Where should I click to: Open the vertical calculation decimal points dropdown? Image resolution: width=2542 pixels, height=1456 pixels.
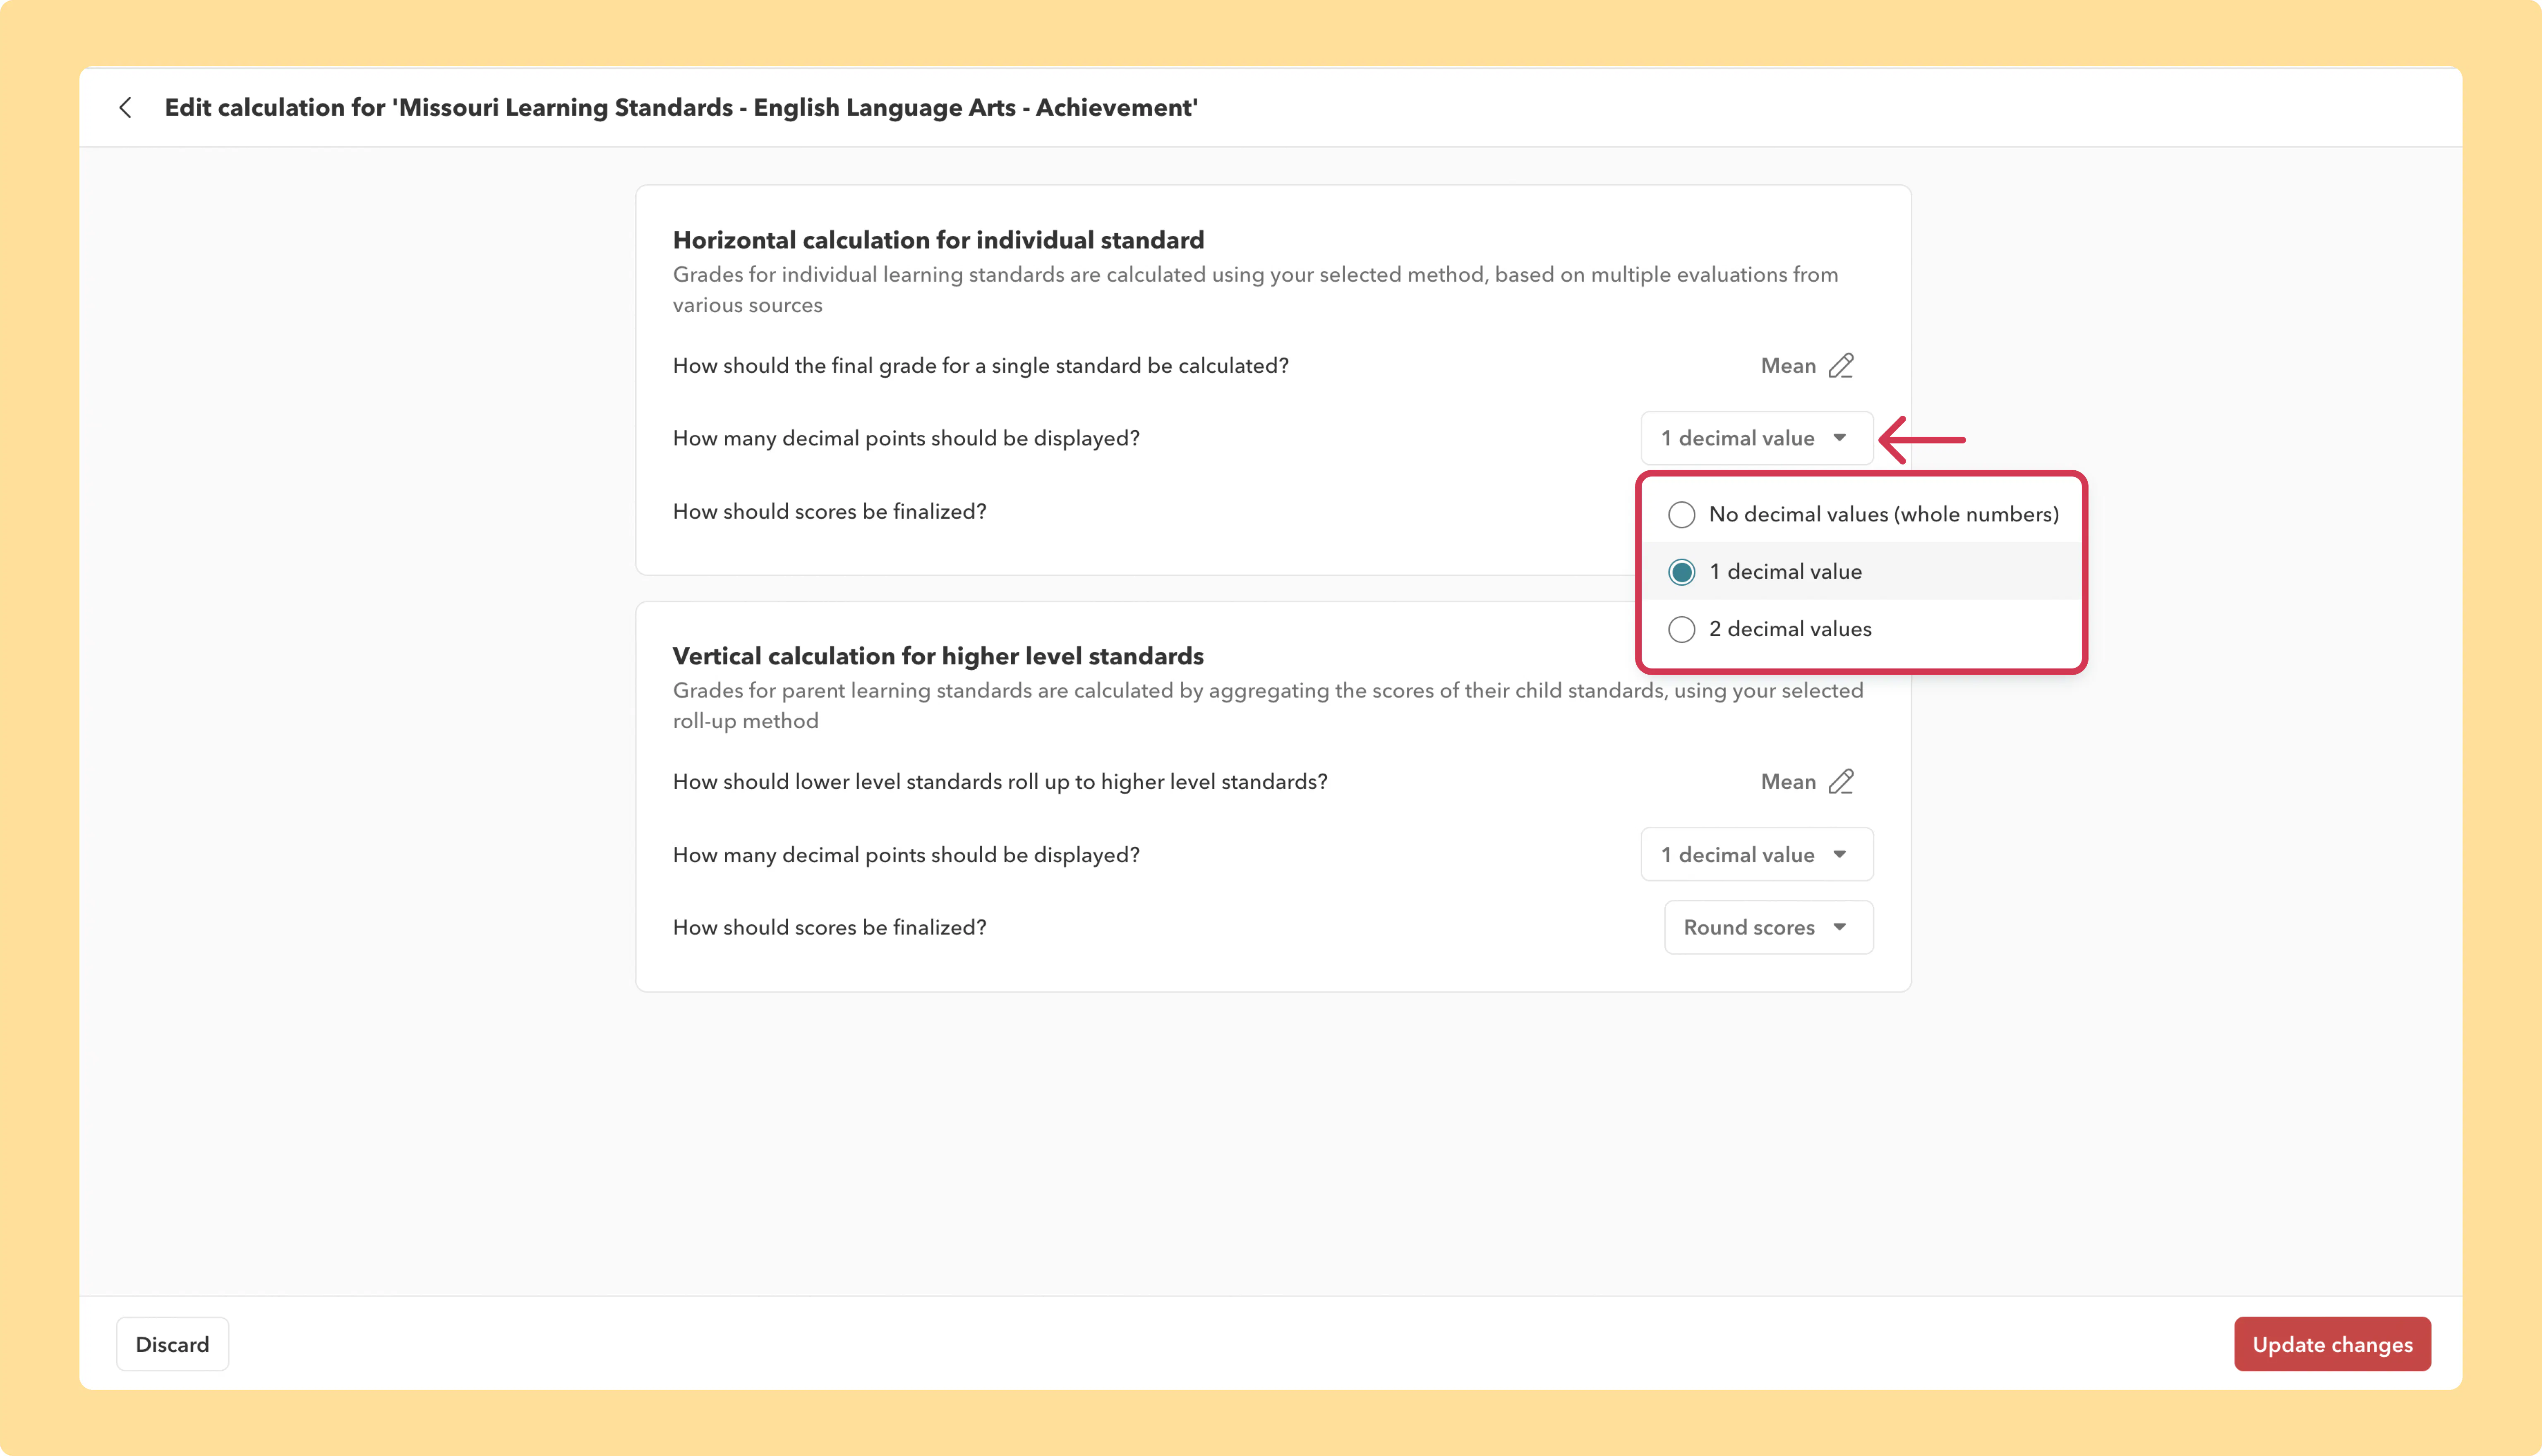(x=1757, y=855)
